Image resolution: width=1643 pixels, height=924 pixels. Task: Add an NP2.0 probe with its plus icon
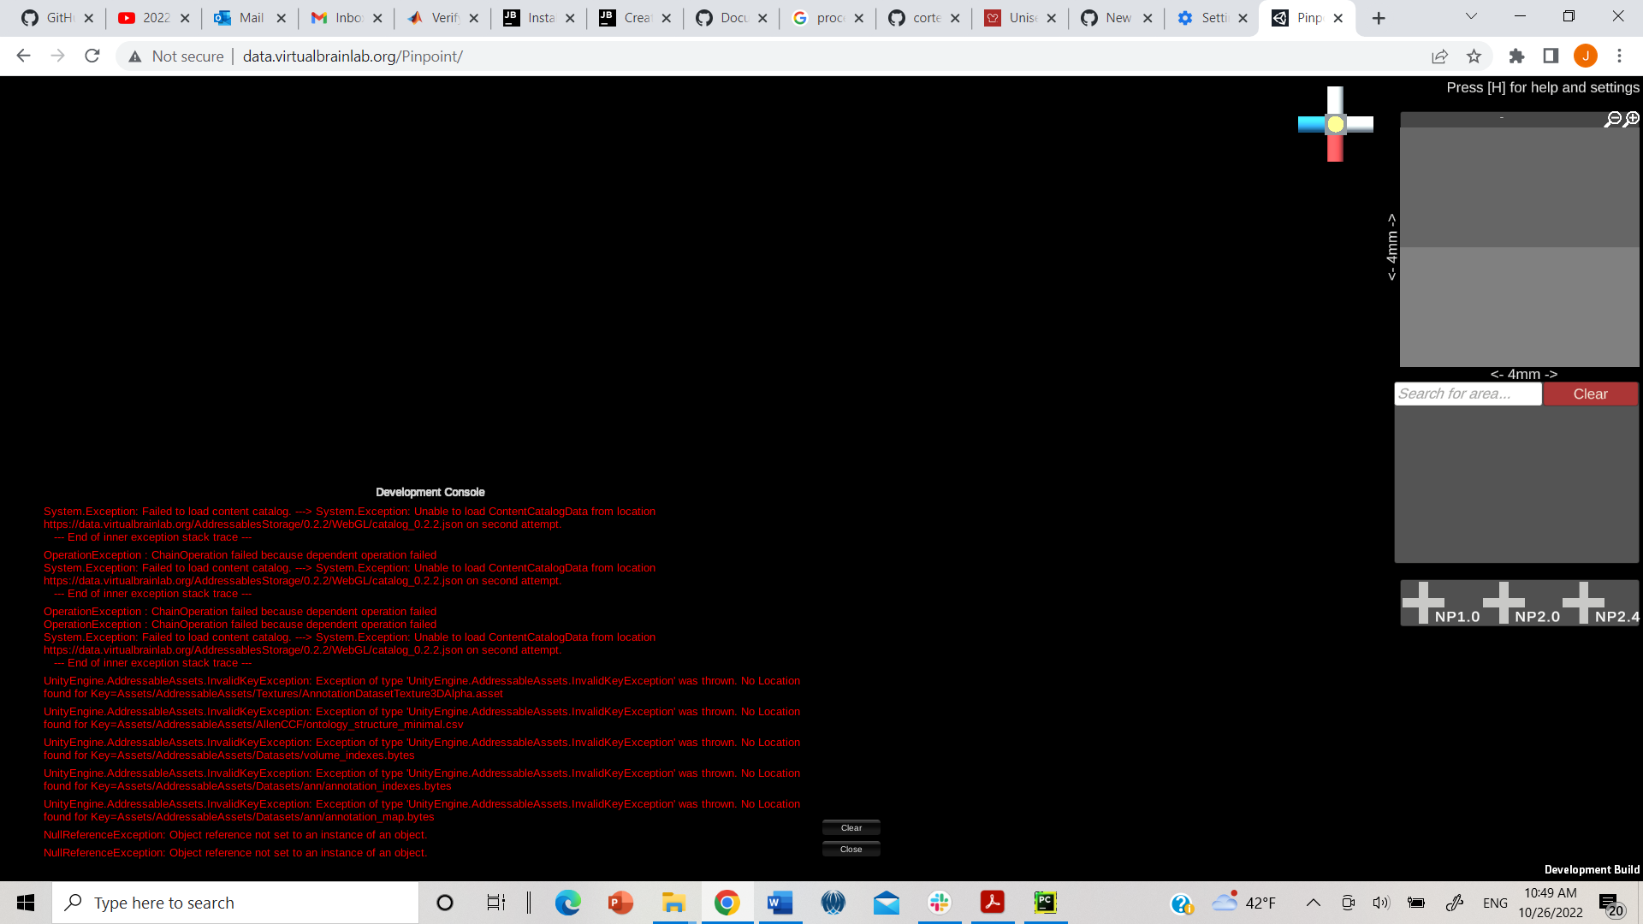(1502, 601)
